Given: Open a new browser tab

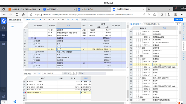Looking at the screenshot, I should (x=149, y=9).
